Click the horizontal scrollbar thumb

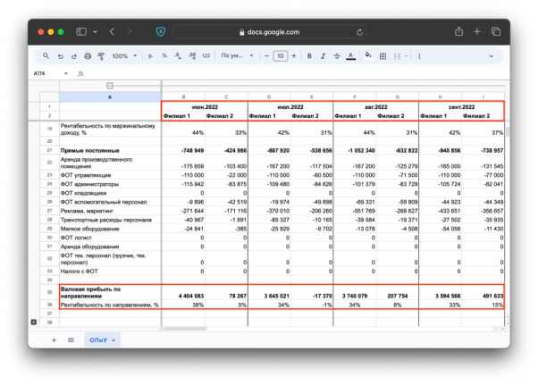click(185, 329)
